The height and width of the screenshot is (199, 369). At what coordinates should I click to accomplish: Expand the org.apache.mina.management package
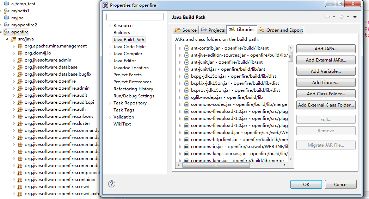coord(14,46)
